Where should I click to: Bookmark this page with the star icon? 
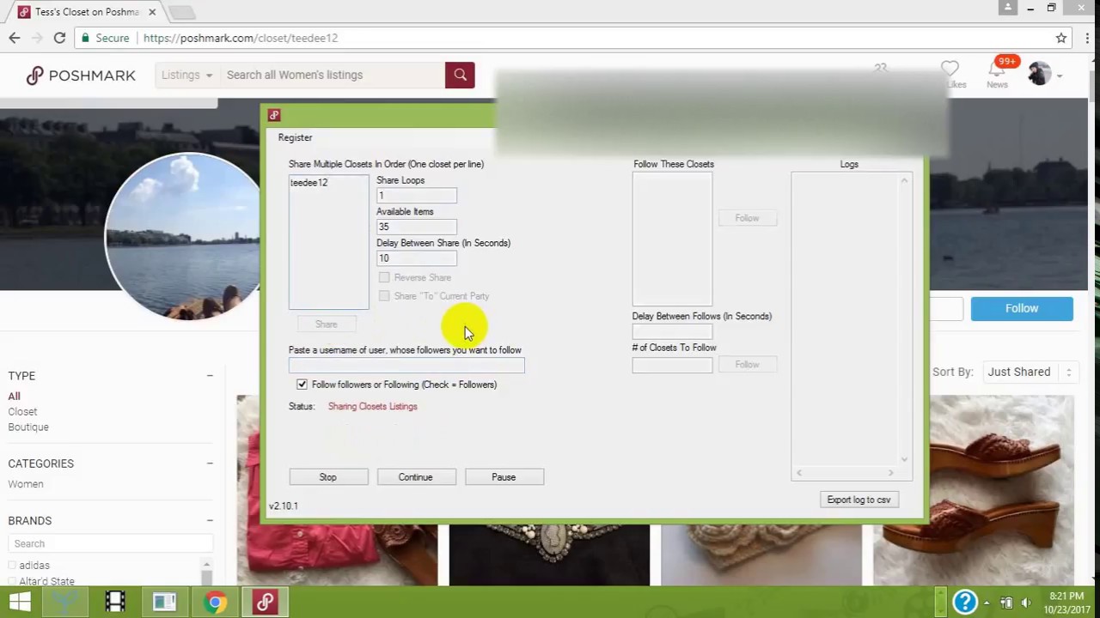pos(1061,38)
